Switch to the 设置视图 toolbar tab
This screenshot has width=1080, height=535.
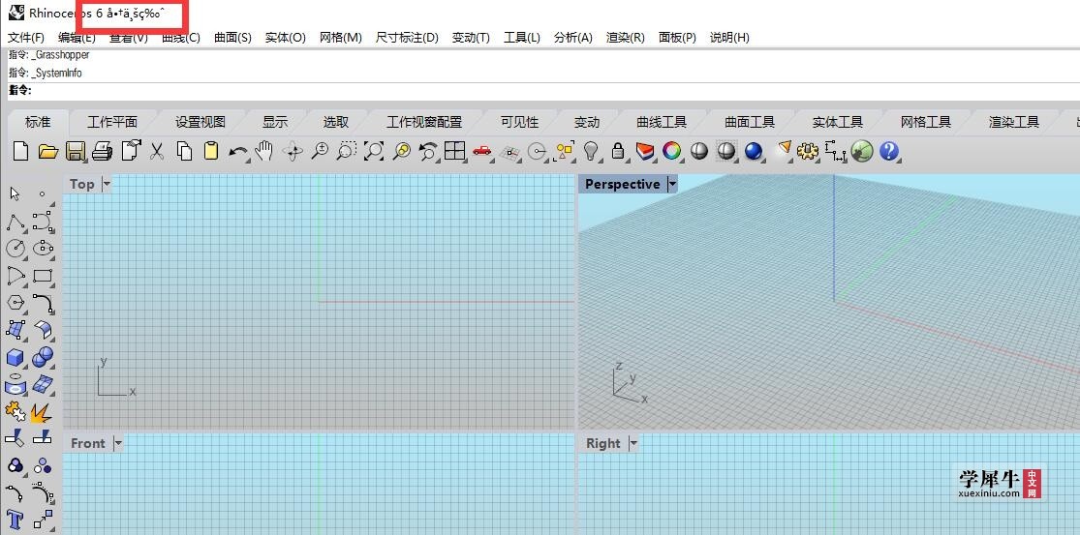pos(201,122)
